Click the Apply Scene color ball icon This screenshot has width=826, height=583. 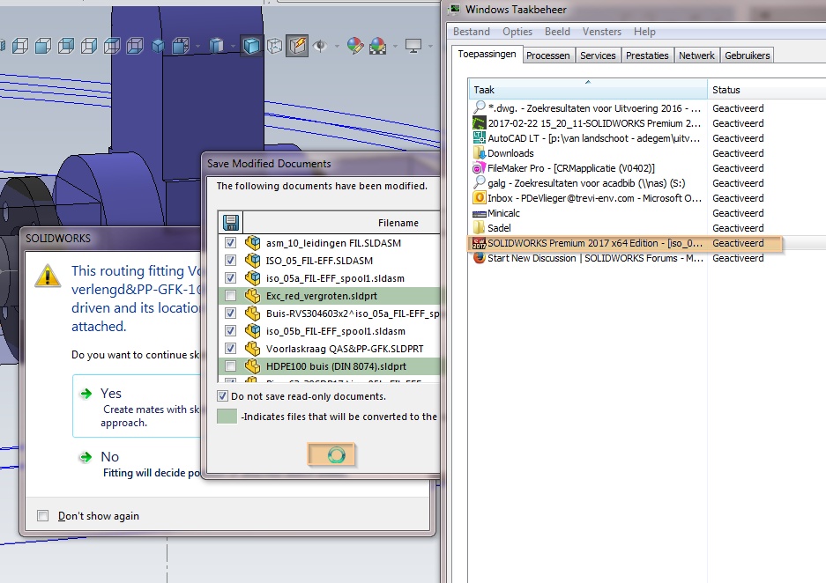point(377,46)
